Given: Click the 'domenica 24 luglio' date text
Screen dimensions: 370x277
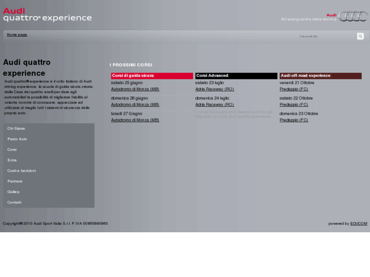Looking at the screenshot, I should click(212, 98).
